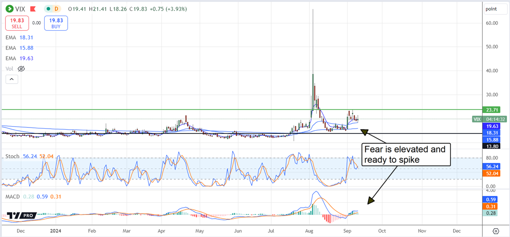Screen dimensions: 510x237
Task: Click the black 13.80 price level label
Action: pyautogui.click(x=493, y=146)
